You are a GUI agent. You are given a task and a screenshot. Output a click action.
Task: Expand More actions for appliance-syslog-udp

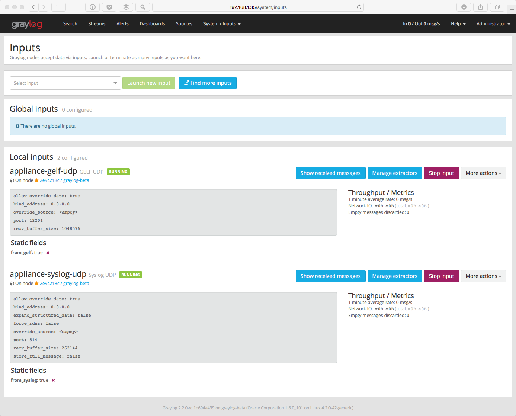[483, 276]
